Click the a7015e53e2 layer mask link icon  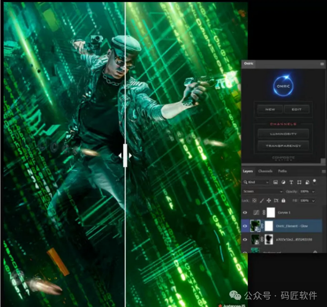click(x=262, y=240)
